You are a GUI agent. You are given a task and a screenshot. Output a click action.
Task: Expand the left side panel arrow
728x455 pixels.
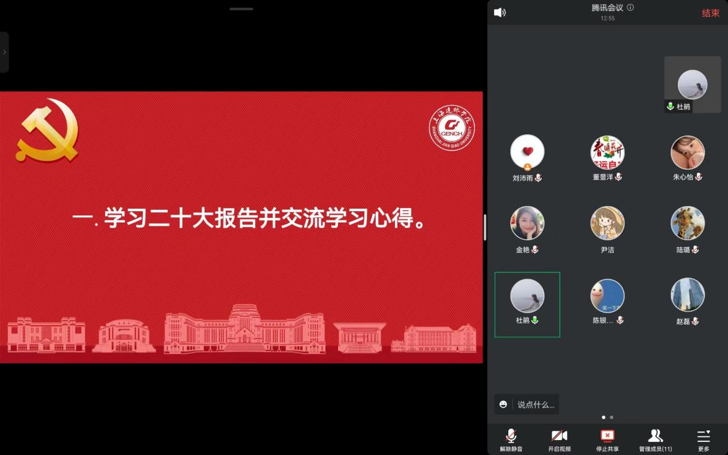pos(4,52)
